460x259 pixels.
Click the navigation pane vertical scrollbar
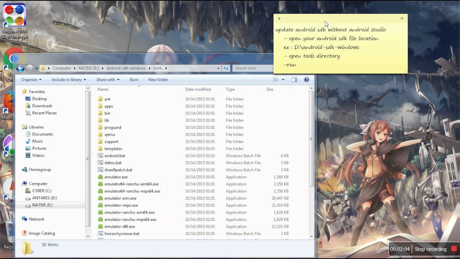click(88, 159)
